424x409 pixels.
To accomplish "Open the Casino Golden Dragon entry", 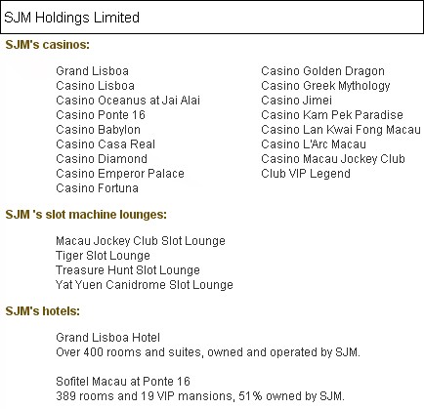I will pos(322,71).
